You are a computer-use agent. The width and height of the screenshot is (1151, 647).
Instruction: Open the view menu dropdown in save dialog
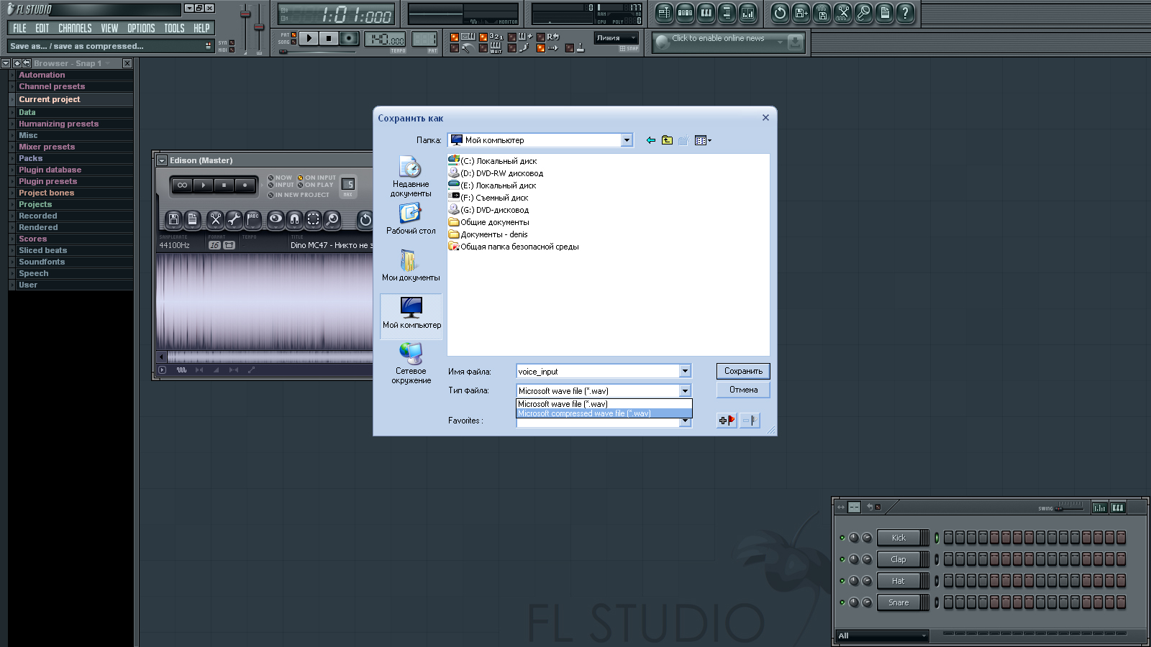click(704, 140)
